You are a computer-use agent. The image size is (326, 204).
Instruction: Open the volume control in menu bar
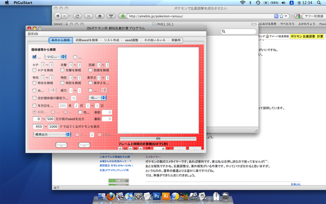tap(283, 3)
